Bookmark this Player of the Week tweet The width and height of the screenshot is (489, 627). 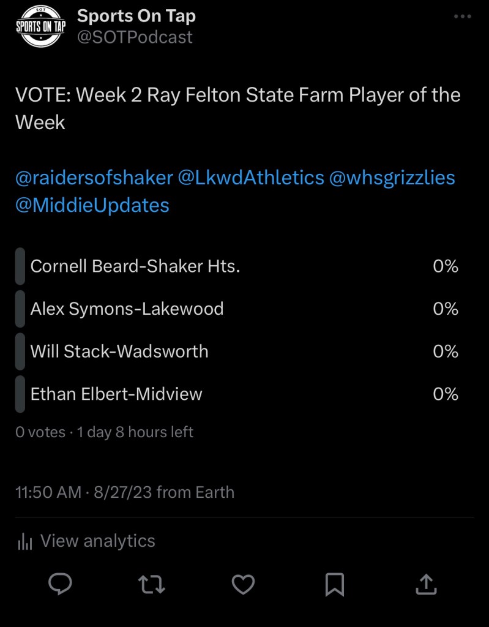335,584
